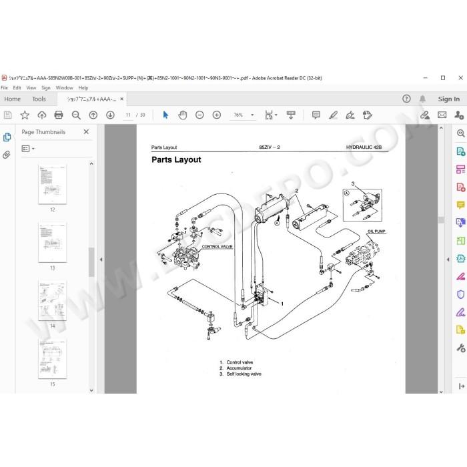The width and height of the screenshot is (467, 467).
Task: Open Search tool in right pane
Action: (460, 133)
